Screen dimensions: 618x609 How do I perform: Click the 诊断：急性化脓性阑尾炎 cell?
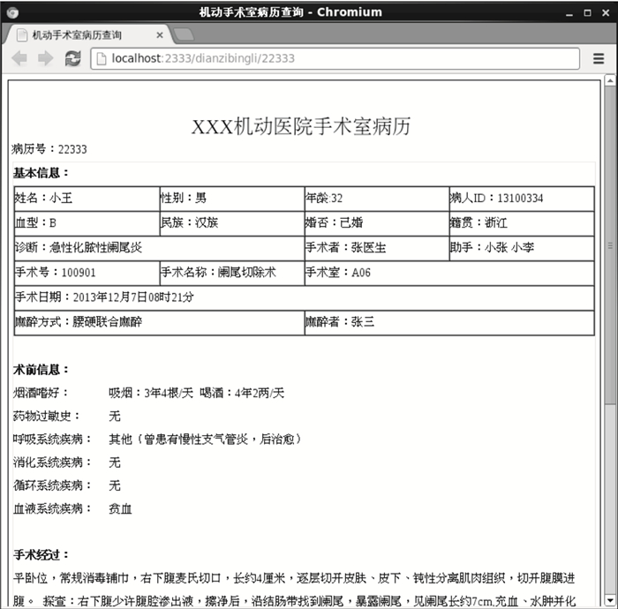(x=159, y=248)
